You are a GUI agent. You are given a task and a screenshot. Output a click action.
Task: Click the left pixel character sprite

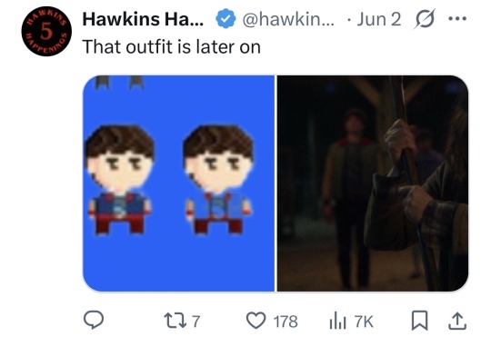pos(119,180)
